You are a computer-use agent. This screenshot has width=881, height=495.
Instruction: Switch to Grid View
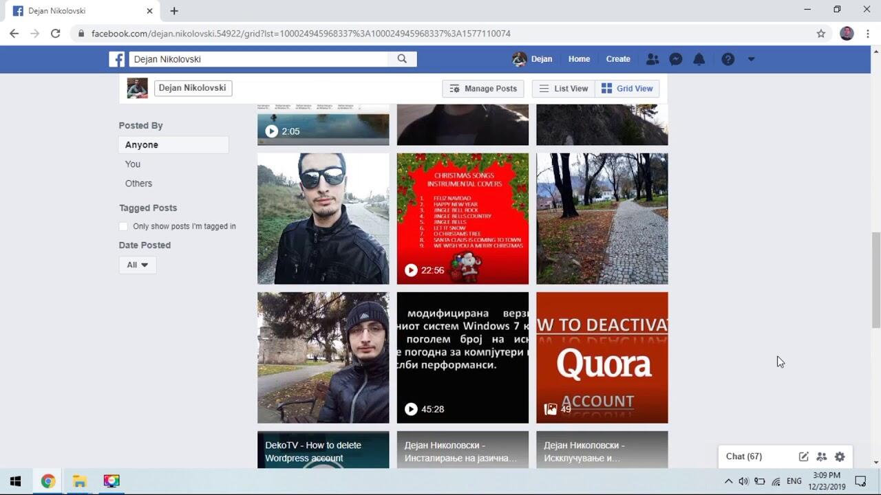627,89
